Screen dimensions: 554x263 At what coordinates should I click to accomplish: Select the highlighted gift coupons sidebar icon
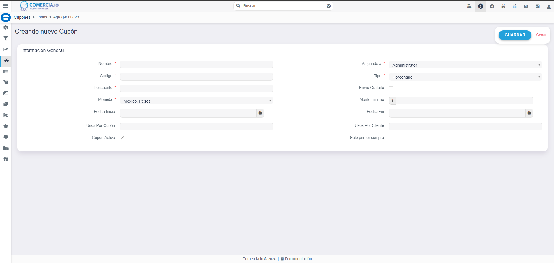click(6, 60)
